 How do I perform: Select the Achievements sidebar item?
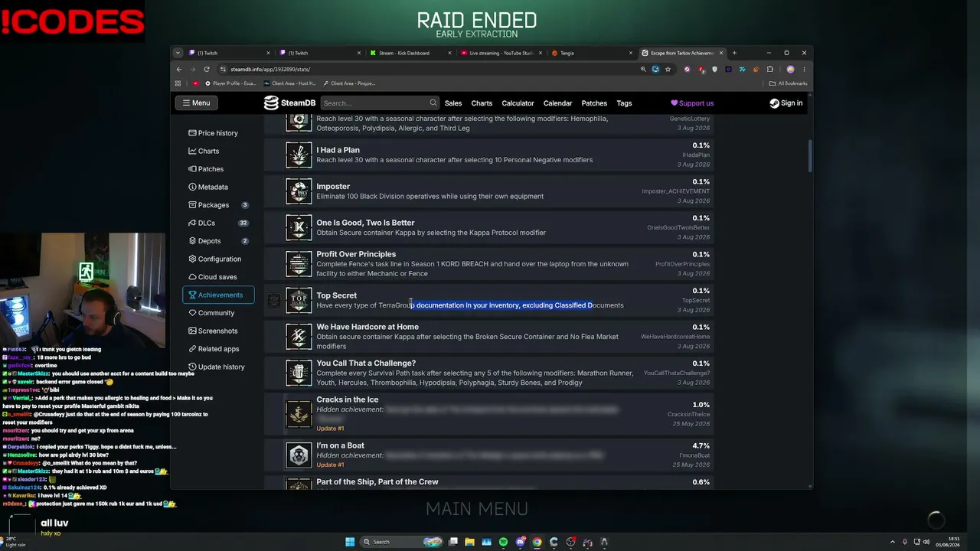[218, 295]
